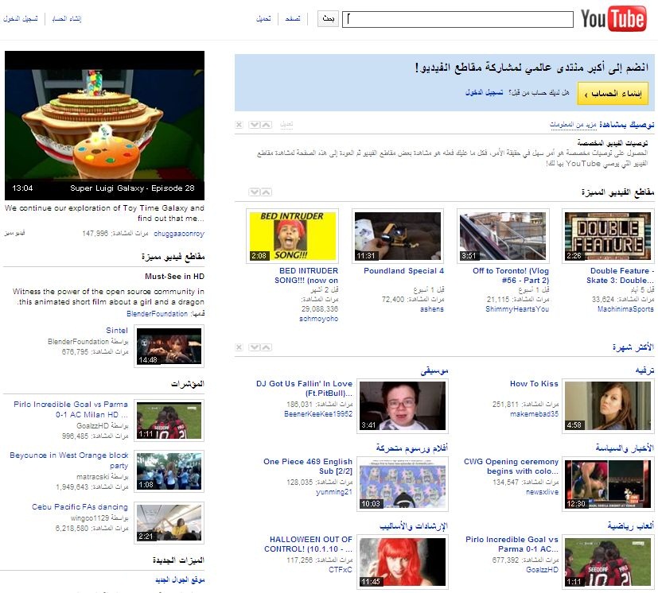
Task: Click the sign-in link at the top left
Action: (x=21, y=18)
